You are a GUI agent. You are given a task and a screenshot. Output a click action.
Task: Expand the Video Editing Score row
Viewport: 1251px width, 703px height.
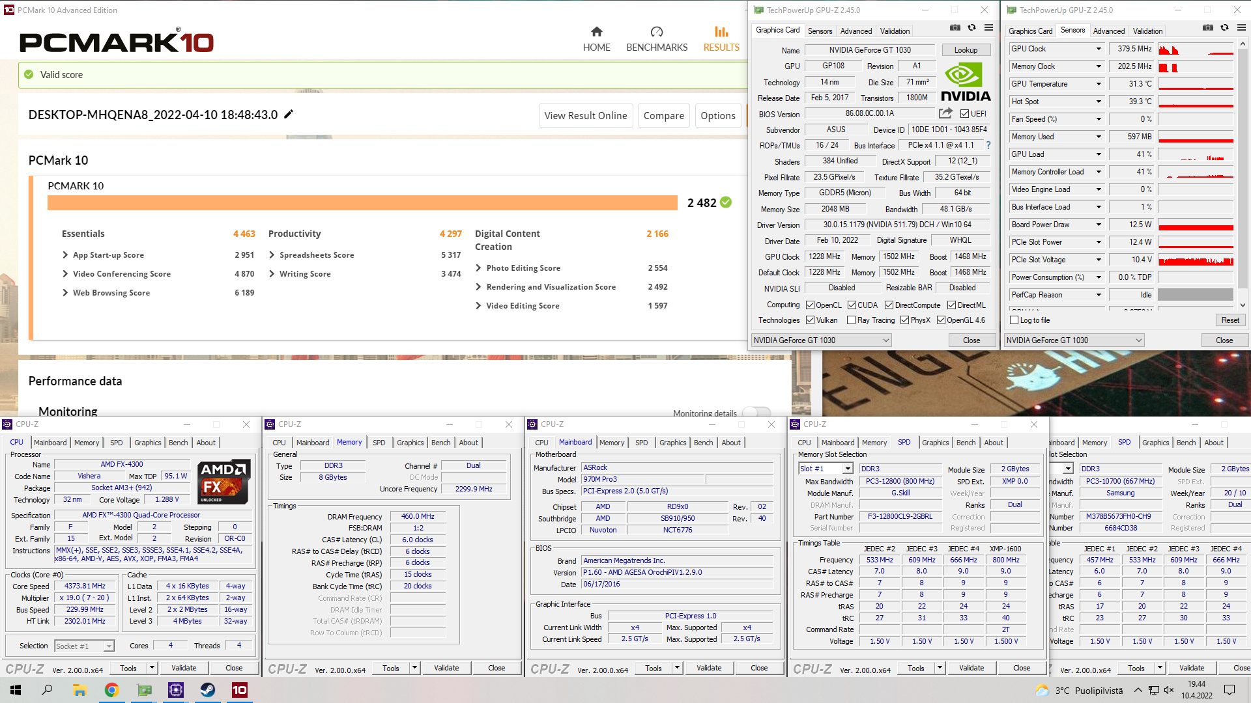tap(479, 305)
